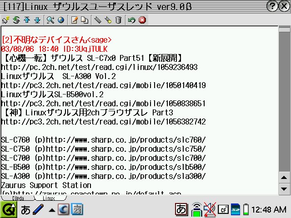Click the copy pages icon

pos(85,20)
